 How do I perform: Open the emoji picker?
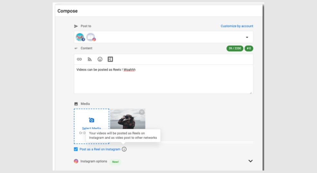click(x=100, y=59)
